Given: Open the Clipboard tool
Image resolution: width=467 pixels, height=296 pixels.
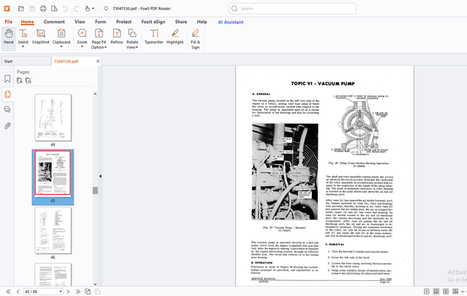Looking at the screenshot, I should [x=61, y=38].
